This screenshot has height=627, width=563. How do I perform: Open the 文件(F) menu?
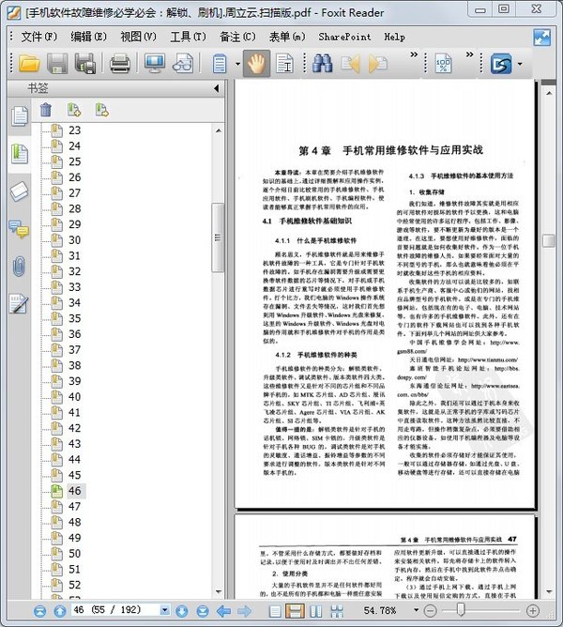pos(38,37)
